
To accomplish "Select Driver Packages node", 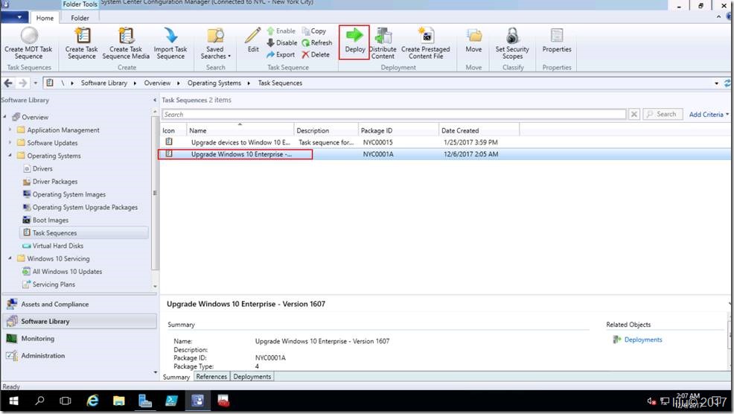I will pos(55,181).
